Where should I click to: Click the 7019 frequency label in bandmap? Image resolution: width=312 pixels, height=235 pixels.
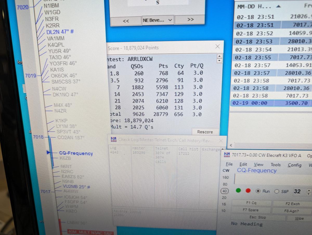(x=31, y=76)
